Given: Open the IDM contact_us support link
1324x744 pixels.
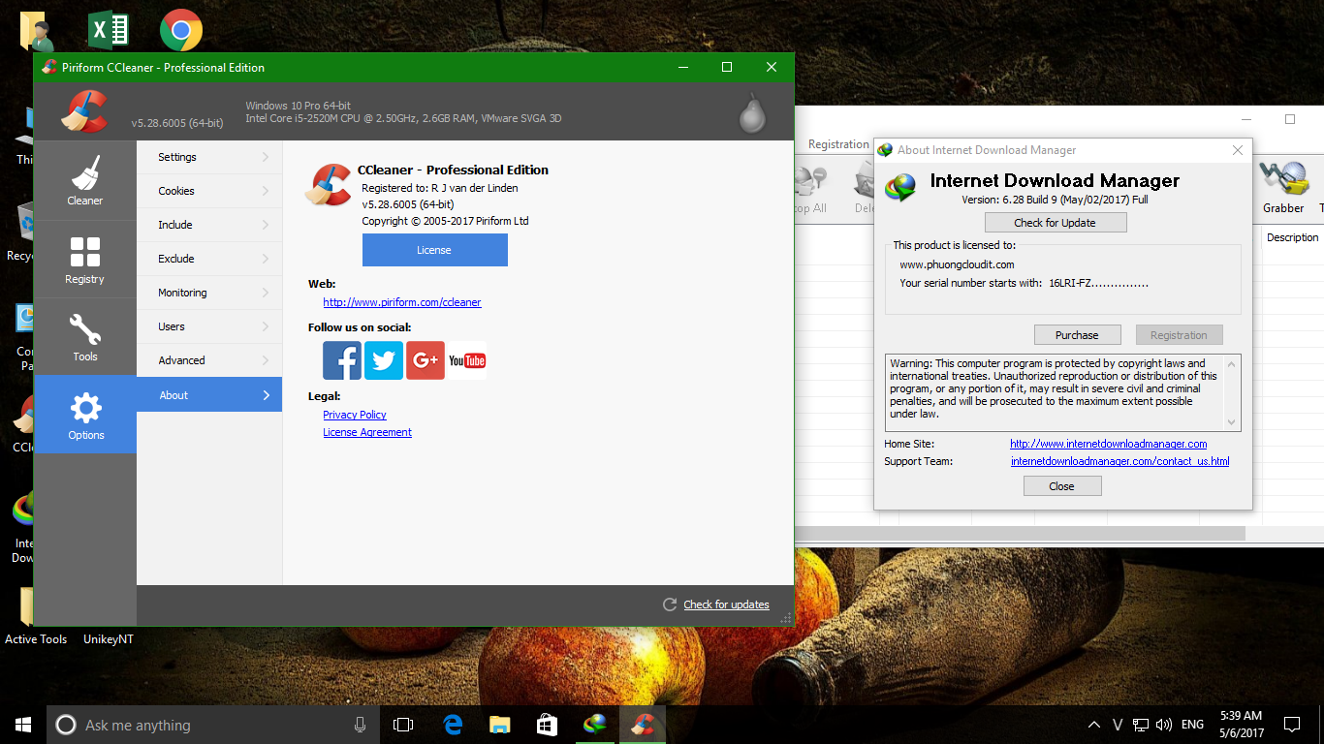Looking at the screenshot, I should pyautogui.click(x=1119, y=461).
